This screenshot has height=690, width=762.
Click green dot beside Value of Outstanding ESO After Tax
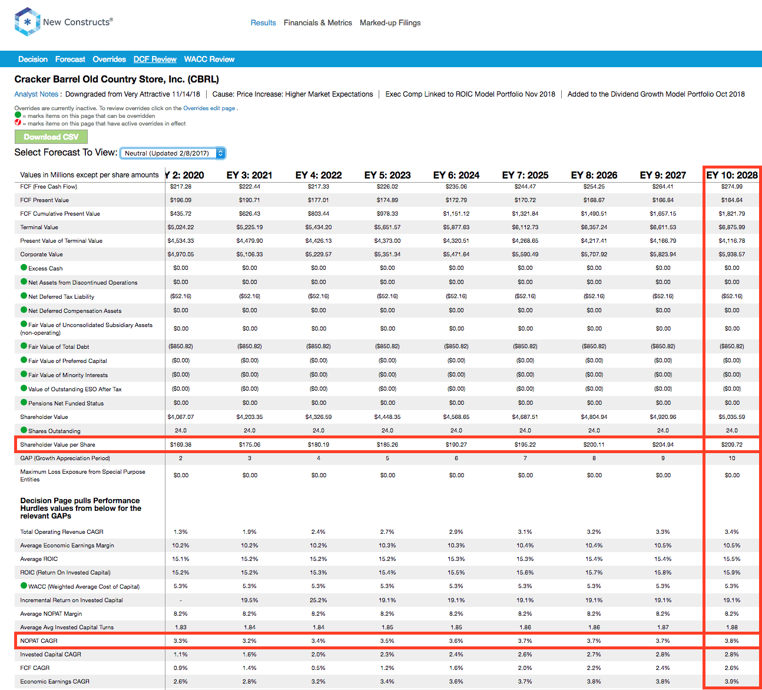click(24, 388)
